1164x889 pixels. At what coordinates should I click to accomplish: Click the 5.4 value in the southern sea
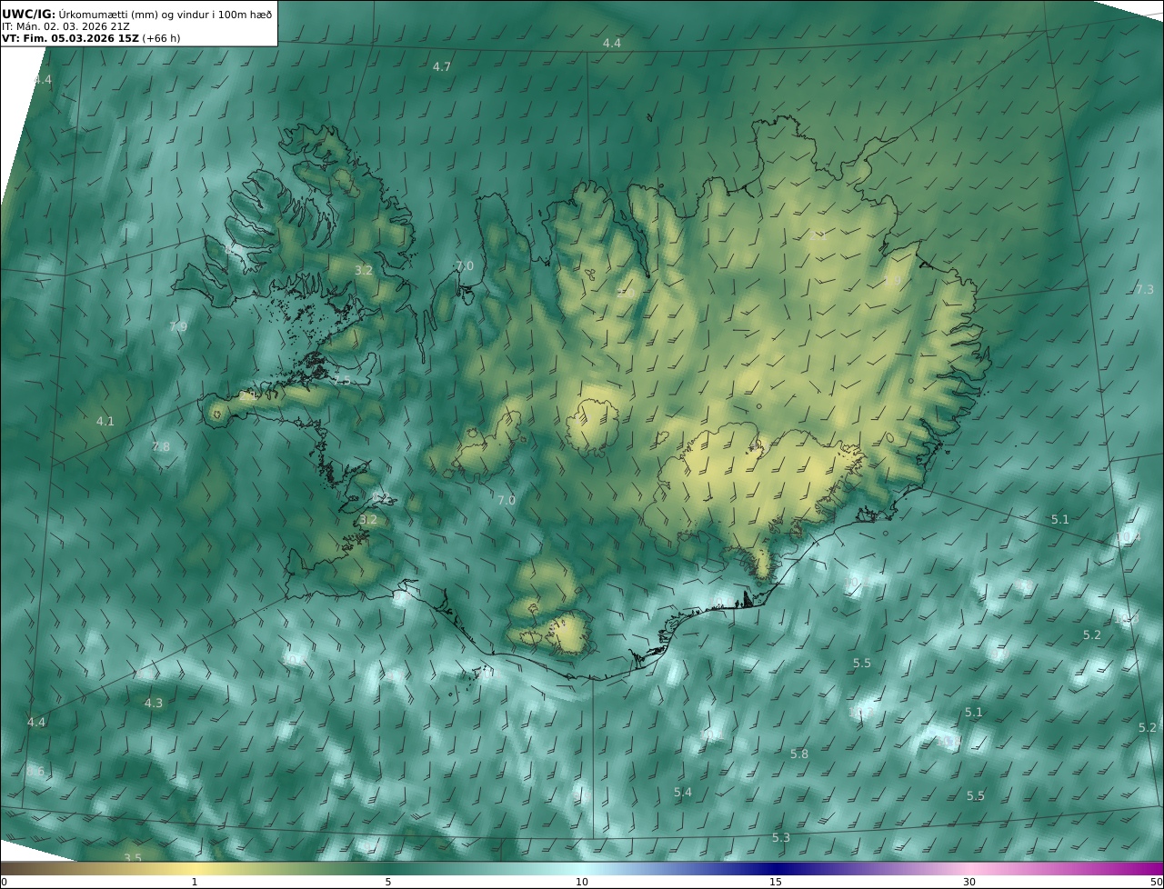pyautogui.click(x=683, y=793)
